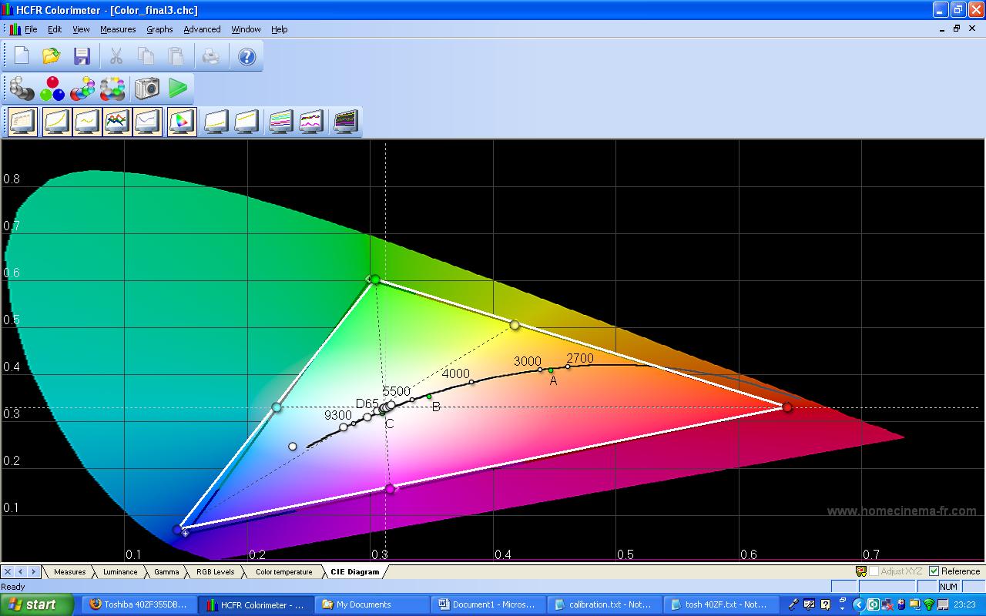Click the system tray clock showing 23:23
Screen dimensions: 986x616
(964, 604)
